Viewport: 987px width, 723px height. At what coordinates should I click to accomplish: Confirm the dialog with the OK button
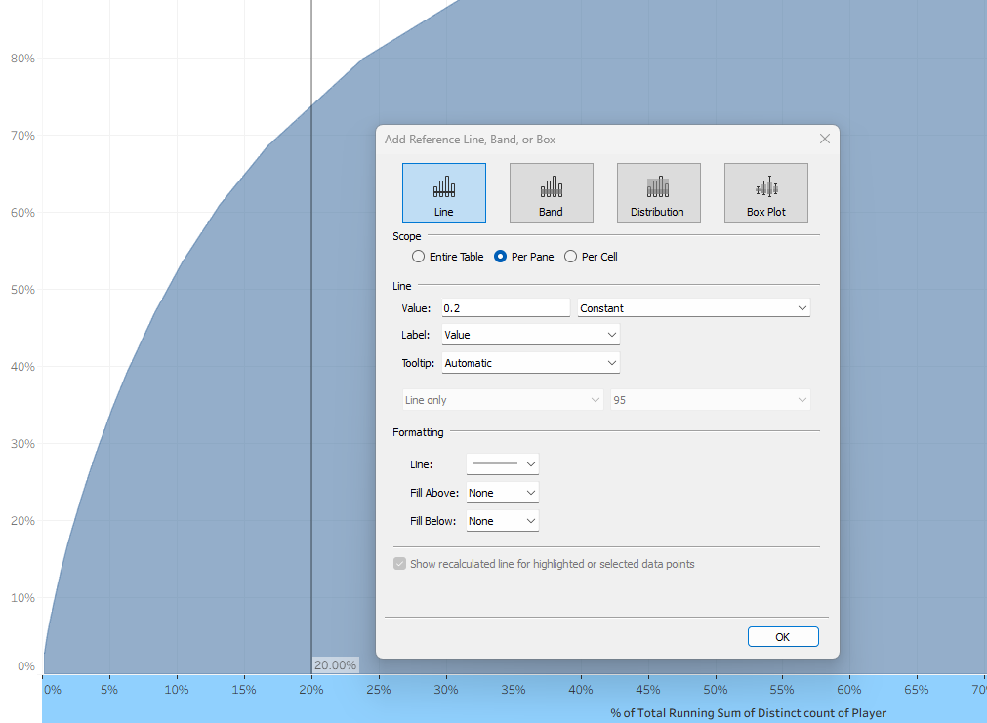(x=783, y=637)
